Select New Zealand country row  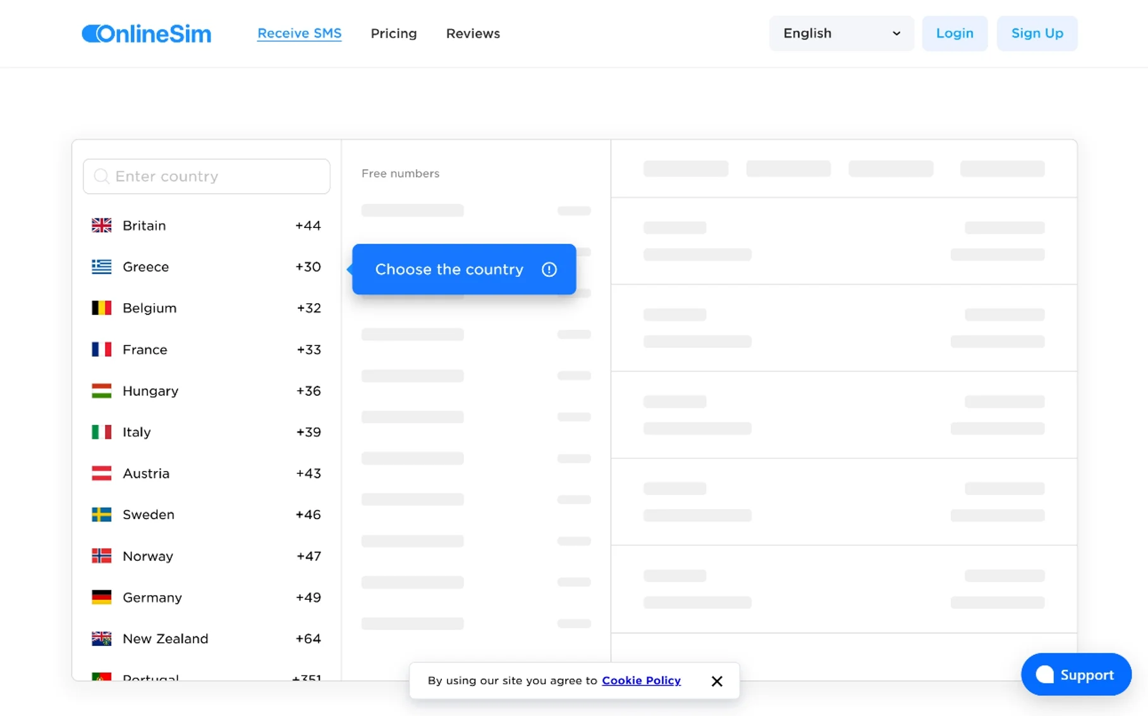[x=207, y=639]
